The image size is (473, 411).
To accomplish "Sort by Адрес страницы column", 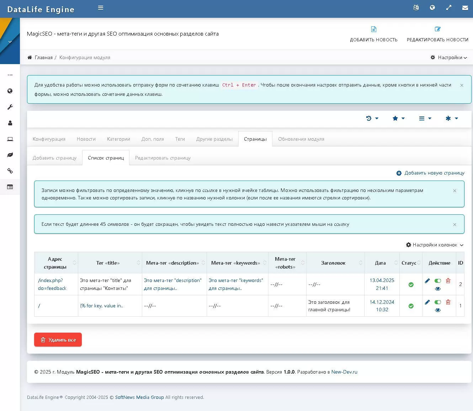I will click(56, 263).
